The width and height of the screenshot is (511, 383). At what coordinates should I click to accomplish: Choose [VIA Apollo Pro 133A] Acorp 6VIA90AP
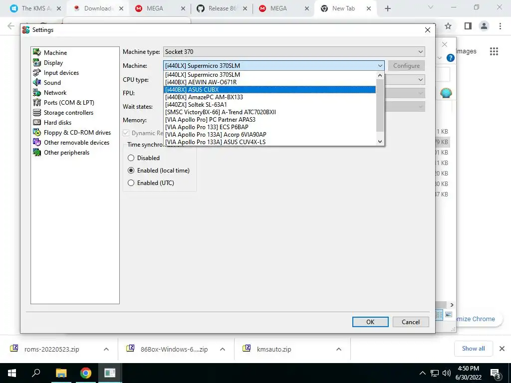(270, 135)
